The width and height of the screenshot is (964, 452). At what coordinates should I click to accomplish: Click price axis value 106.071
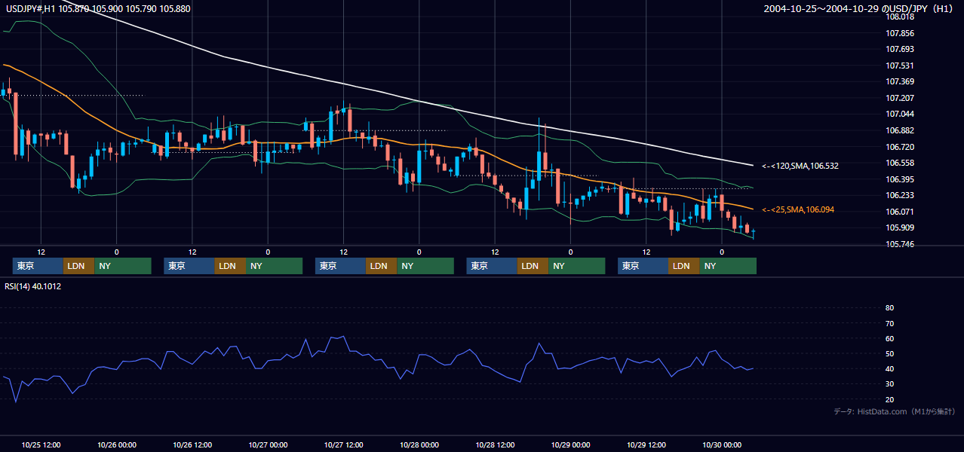pos(900,212)
